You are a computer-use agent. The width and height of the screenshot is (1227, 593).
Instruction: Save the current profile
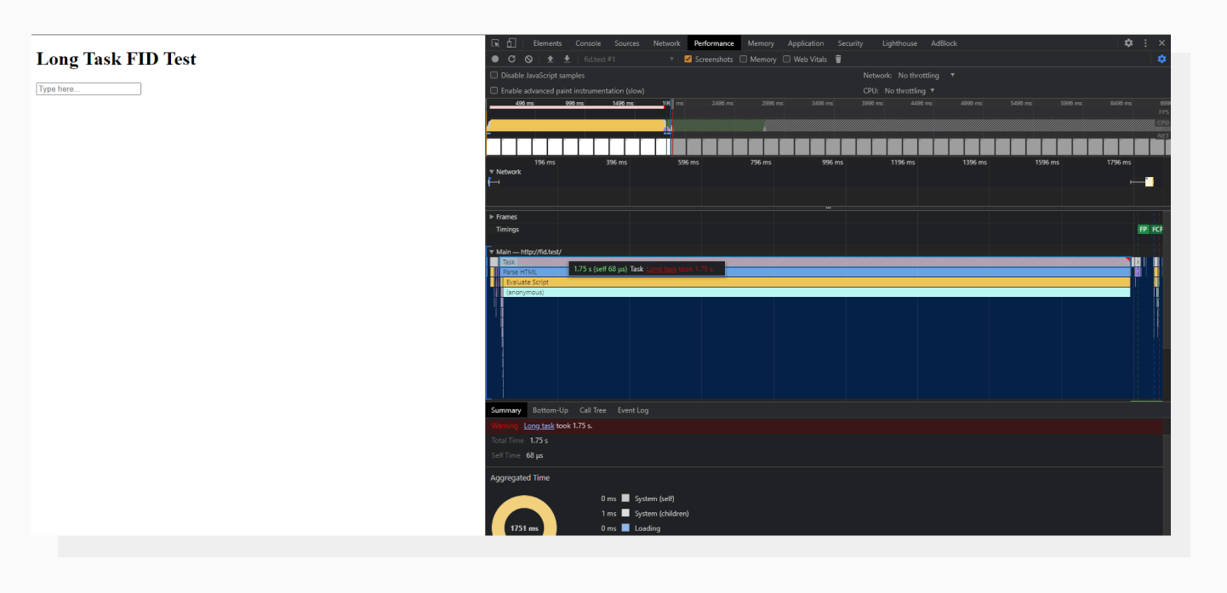pyautogui.click(x=567, y=59)
